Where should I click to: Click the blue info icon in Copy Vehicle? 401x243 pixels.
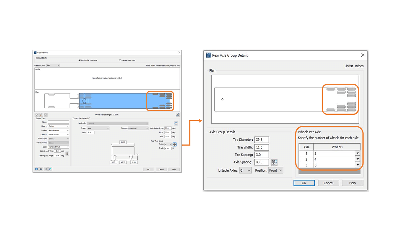pos(37,169)
